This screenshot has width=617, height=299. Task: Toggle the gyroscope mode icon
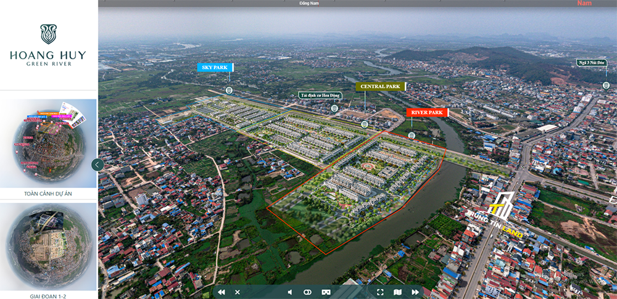point(307,292)
